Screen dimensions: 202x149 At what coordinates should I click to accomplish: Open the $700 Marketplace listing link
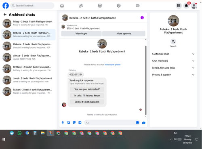pyautogui.click(x=83, y=28)
